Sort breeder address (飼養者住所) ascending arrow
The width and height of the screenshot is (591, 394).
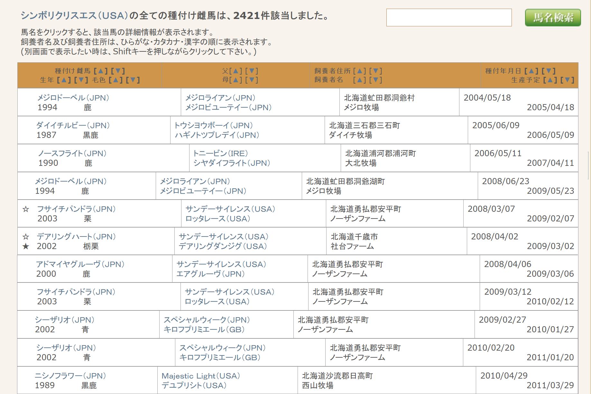(x=359, y=71)
